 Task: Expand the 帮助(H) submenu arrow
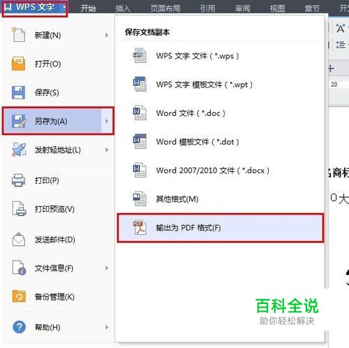click(x=107, y=327)
